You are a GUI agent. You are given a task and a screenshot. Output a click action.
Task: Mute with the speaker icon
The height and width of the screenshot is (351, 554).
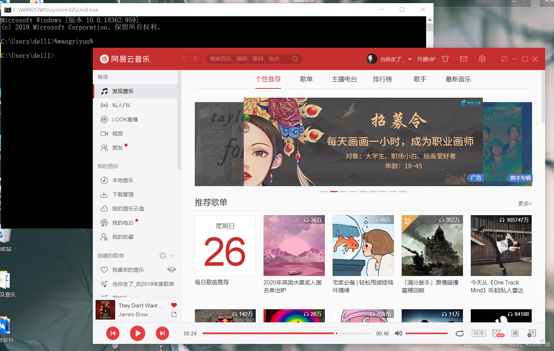398,333
